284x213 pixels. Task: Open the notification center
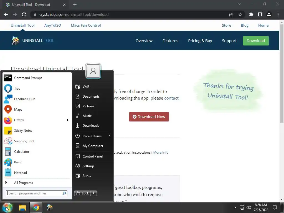[275, 207]
